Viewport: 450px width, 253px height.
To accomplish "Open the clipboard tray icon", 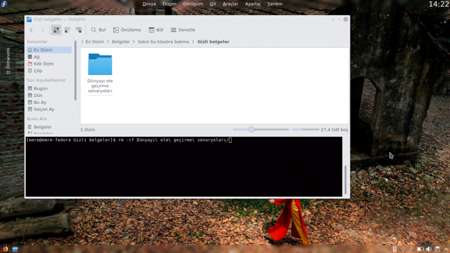I will point(437,250).
